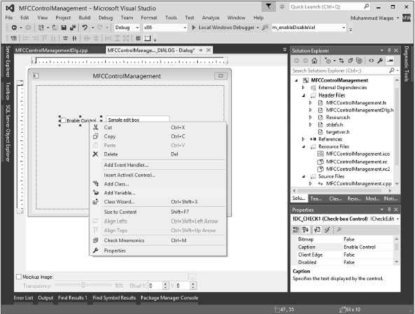
Task: Click the Sample edit box control in dialog
Action: coord(138,120)
